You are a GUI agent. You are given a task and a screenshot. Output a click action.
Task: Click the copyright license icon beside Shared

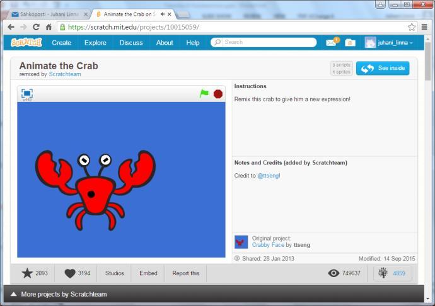pos(237,258)
